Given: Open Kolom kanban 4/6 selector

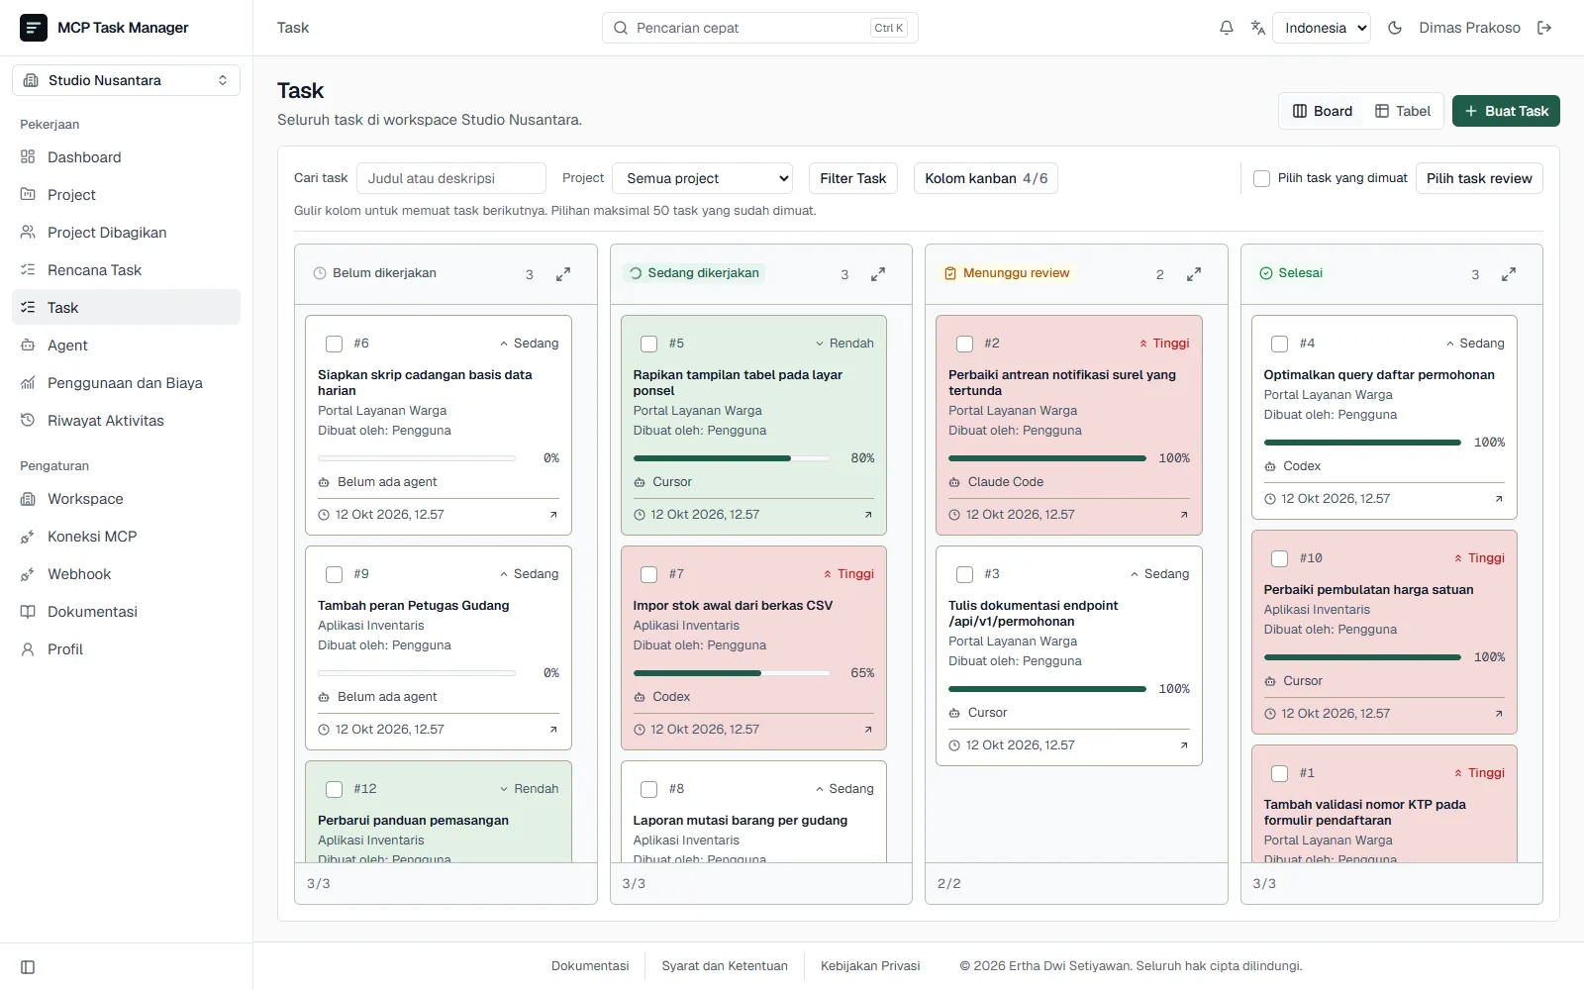Looking at the screenshot, I should (x=986, y=178).
